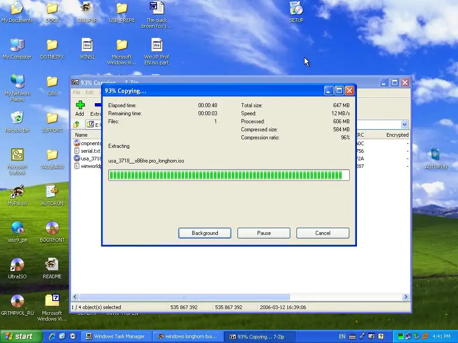Open the DOCS folder on desktop
Screen dimensions: 458x343
click(52, 12)
